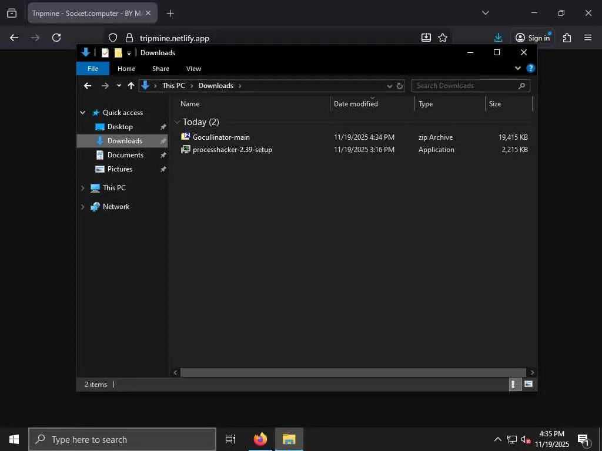Reload the Firefox page
This screenshot has width=602, height=451.
(56, 38)
